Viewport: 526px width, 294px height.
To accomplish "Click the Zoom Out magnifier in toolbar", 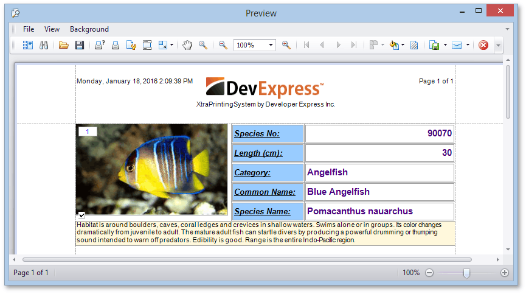I will [x=223, y=45].
